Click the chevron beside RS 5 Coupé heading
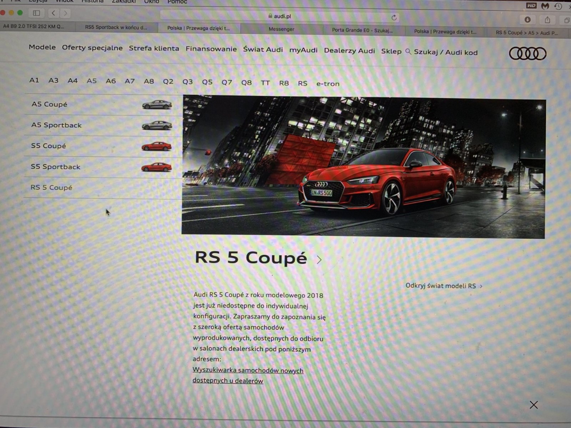The height and width of the screenshot is (428, 571). pos(319,260)
